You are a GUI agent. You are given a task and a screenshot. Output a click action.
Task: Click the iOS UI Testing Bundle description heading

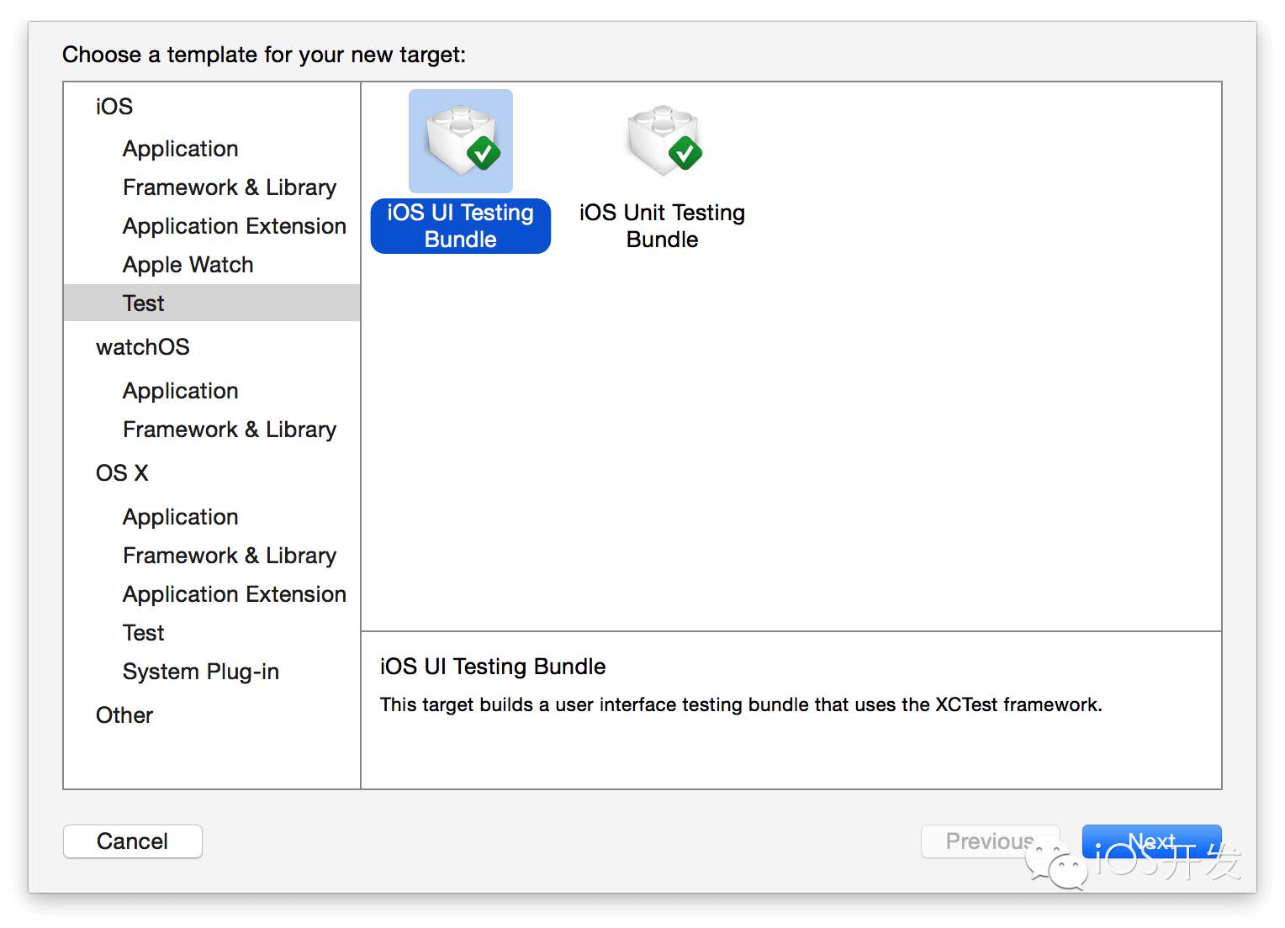493,667
